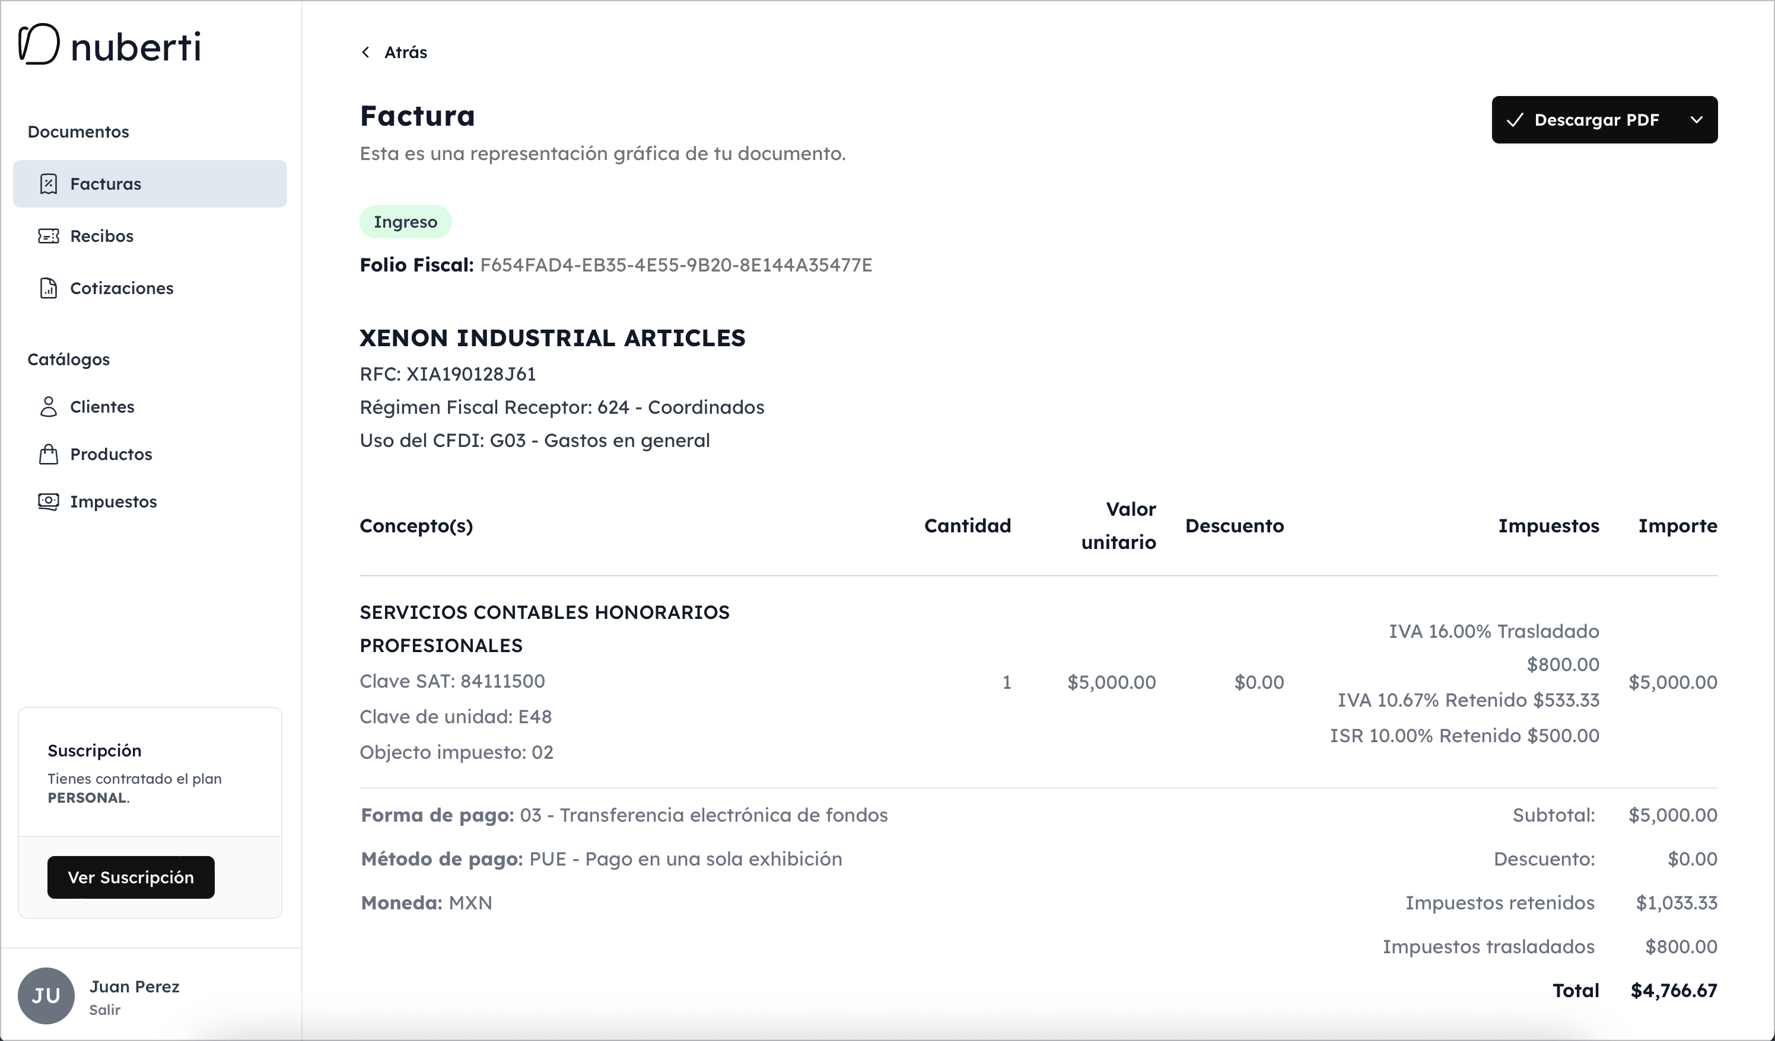Open the Cotizaciones page
This screenshot has width=1775, height=1041.
[x=122, y=288]
